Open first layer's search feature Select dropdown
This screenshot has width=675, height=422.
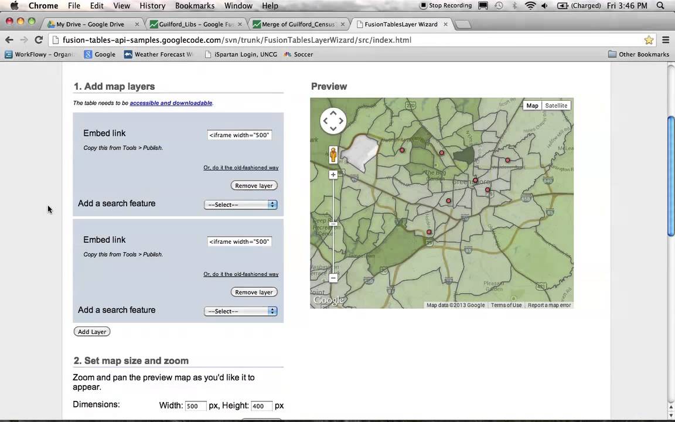[x=241, y=205]
